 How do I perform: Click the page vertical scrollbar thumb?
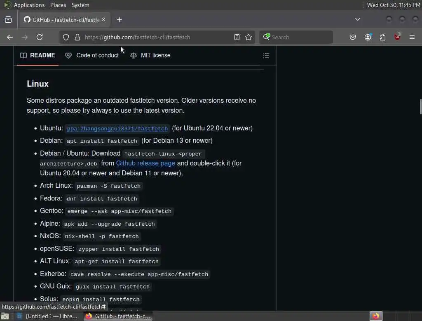[421, 107]
